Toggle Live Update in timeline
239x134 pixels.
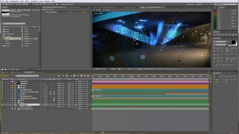[63, 76]
